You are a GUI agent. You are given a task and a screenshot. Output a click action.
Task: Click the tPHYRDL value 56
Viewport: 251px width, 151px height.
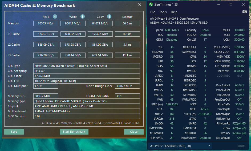[205, 133]
